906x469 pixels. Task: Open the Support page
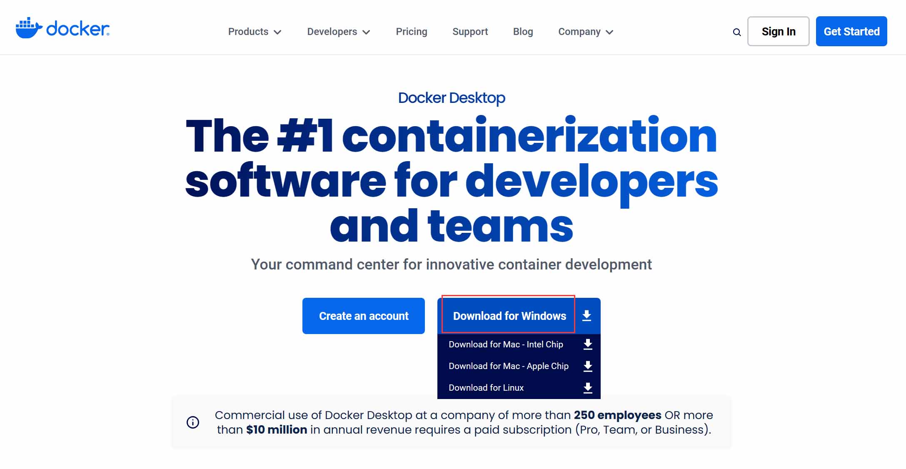point(470,32)
